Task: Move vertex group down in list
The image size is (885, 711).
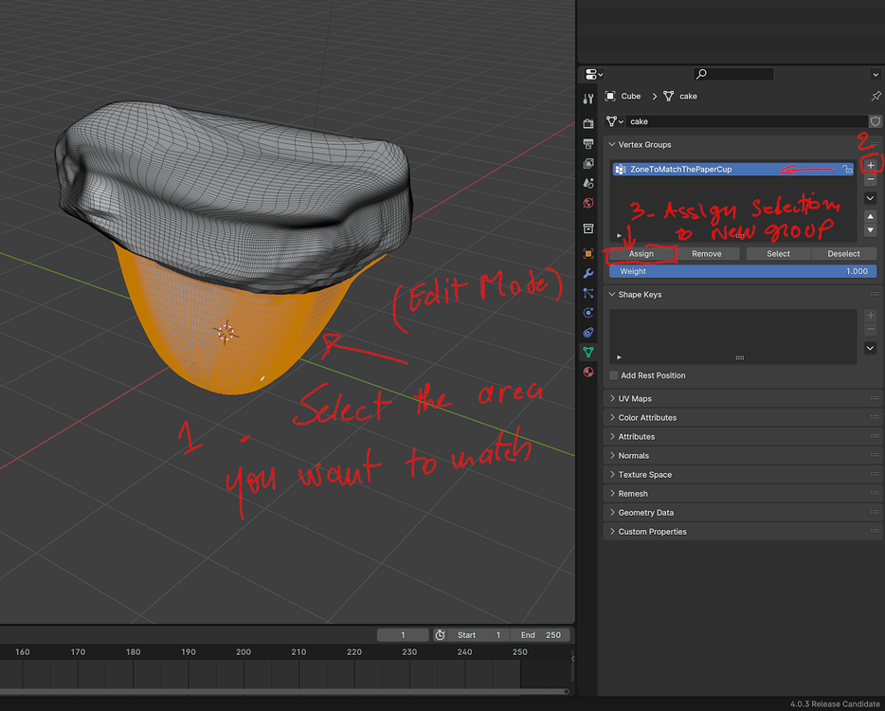Action: (871, 230)
